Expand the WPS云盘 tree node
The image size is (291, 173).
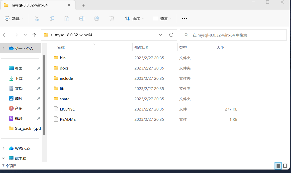pos(3,148)
